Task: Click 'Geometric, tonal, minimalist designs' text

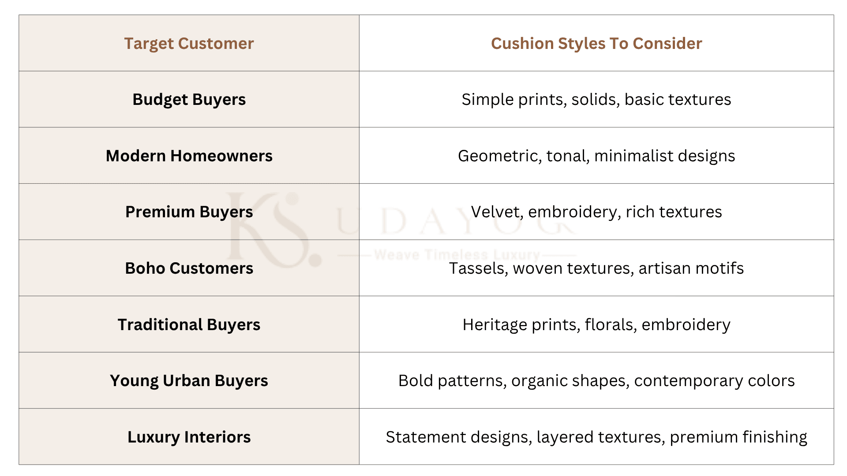Action: click(596, 156)
